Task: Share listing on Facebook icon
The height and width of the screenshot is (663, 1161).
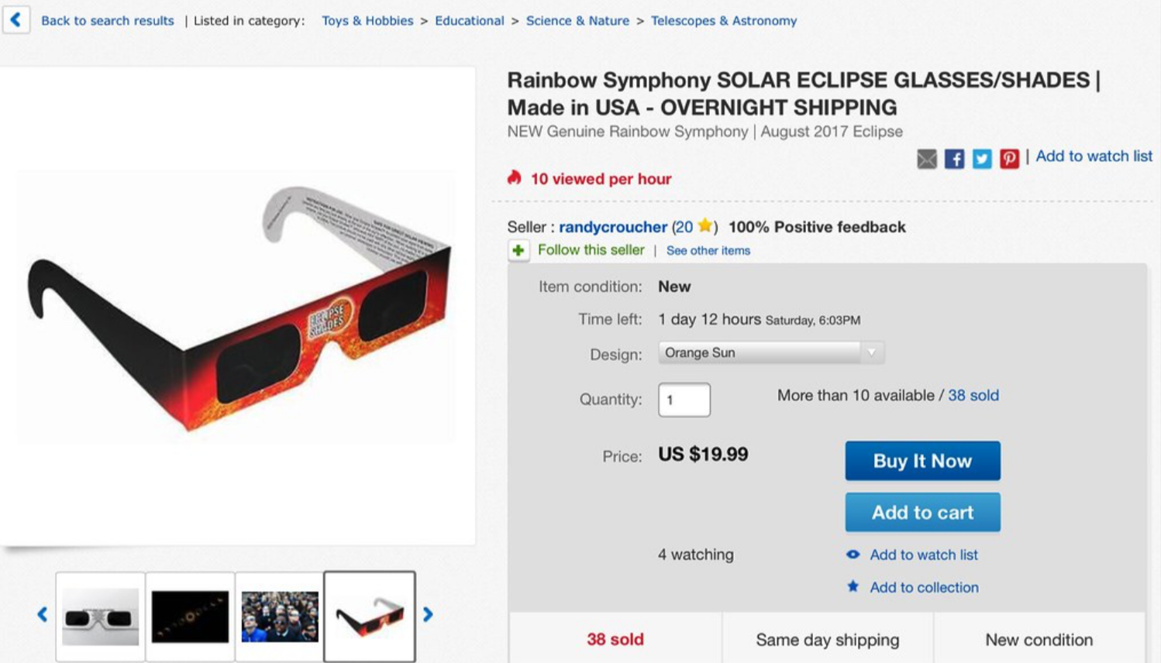Action: [954, 159]
